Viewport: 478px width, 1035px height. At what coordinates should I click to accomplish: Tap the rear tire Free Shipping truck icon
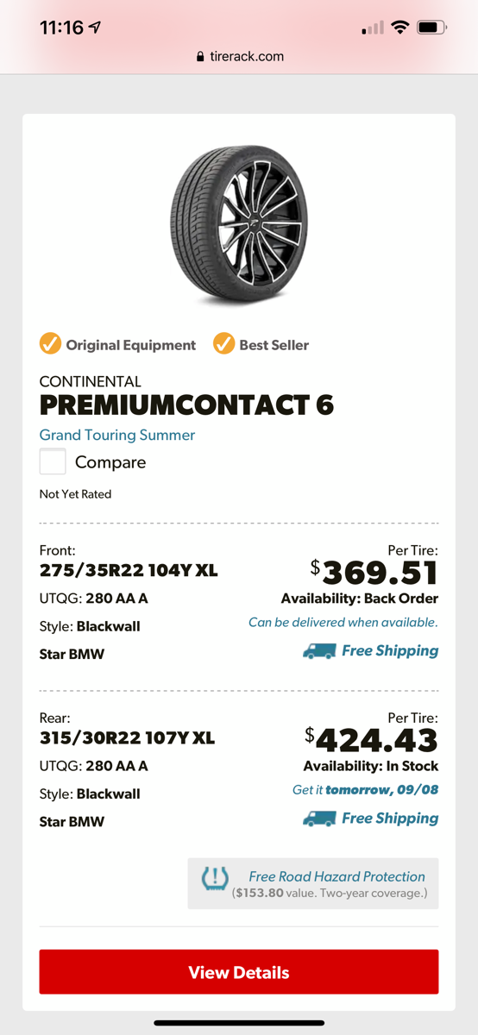[319, 819]
